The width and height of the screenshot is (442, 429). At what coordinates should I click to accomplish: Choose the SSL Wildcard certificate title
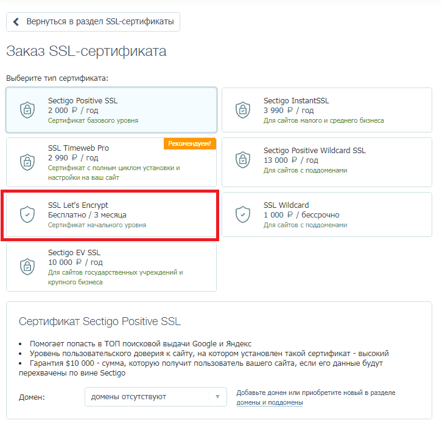click(x=286, y=205)
